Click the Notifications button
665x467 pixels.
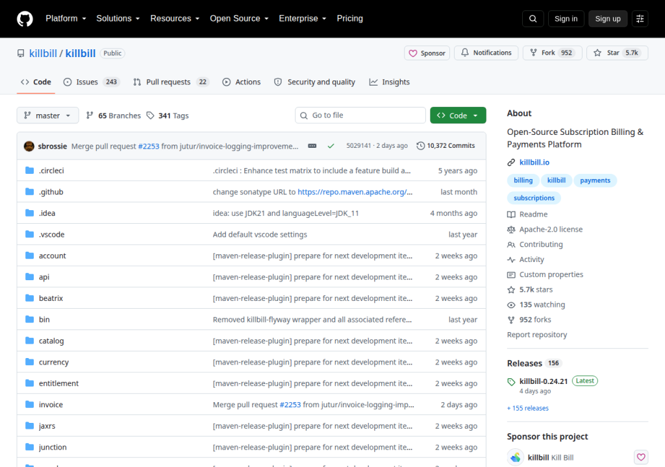[486, 53]
